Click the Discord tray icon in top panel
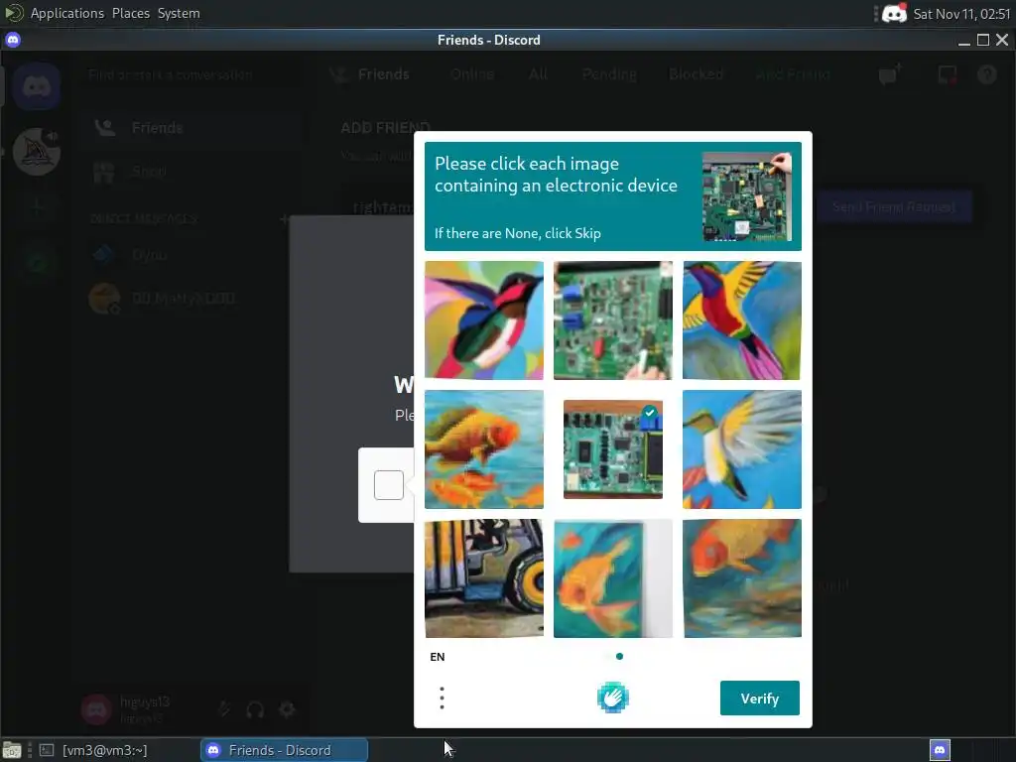1016x762 pixels. pyautogui.click(x=894, y=13)
